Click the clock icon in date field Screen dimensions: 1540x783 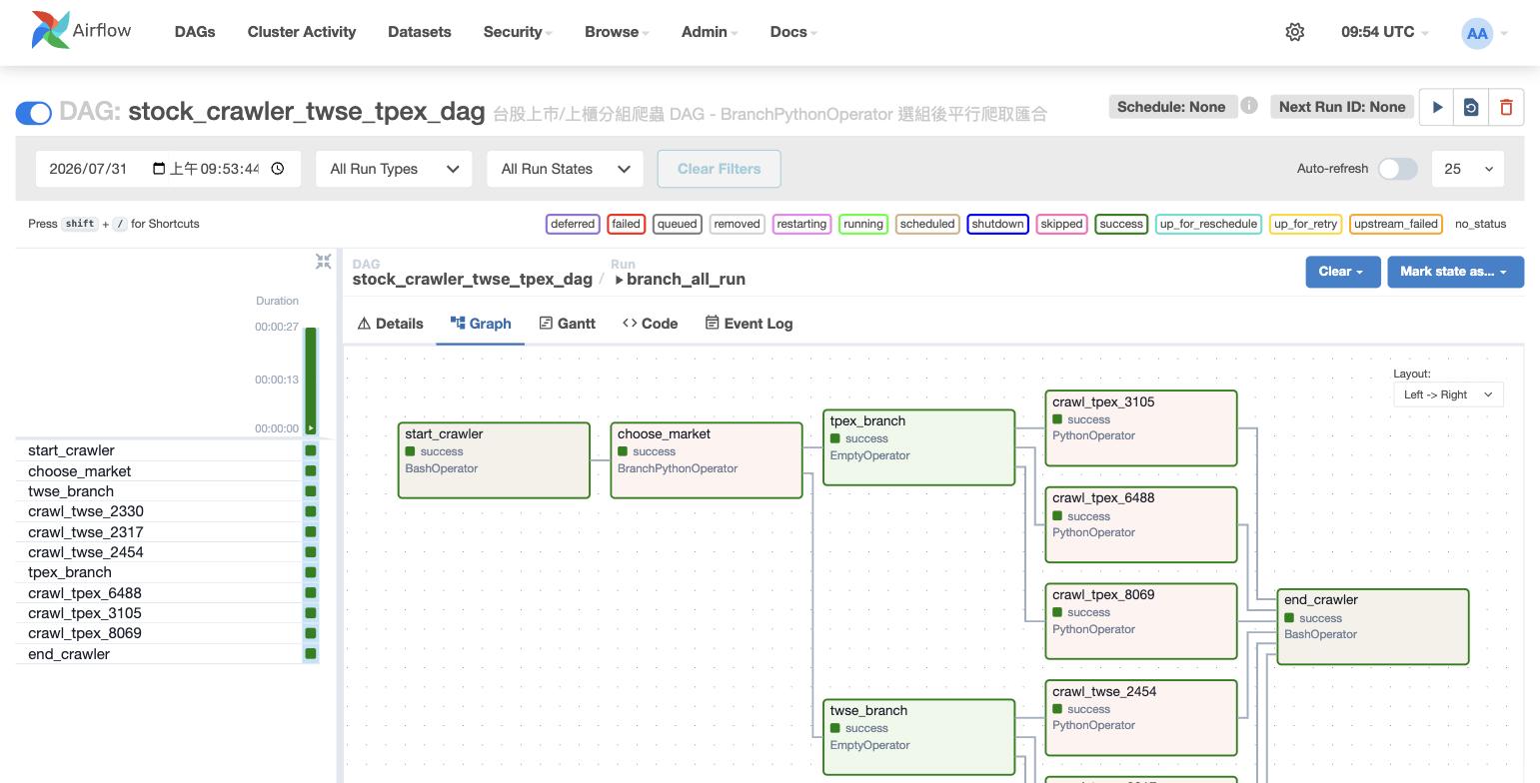(x=278, y=169)
